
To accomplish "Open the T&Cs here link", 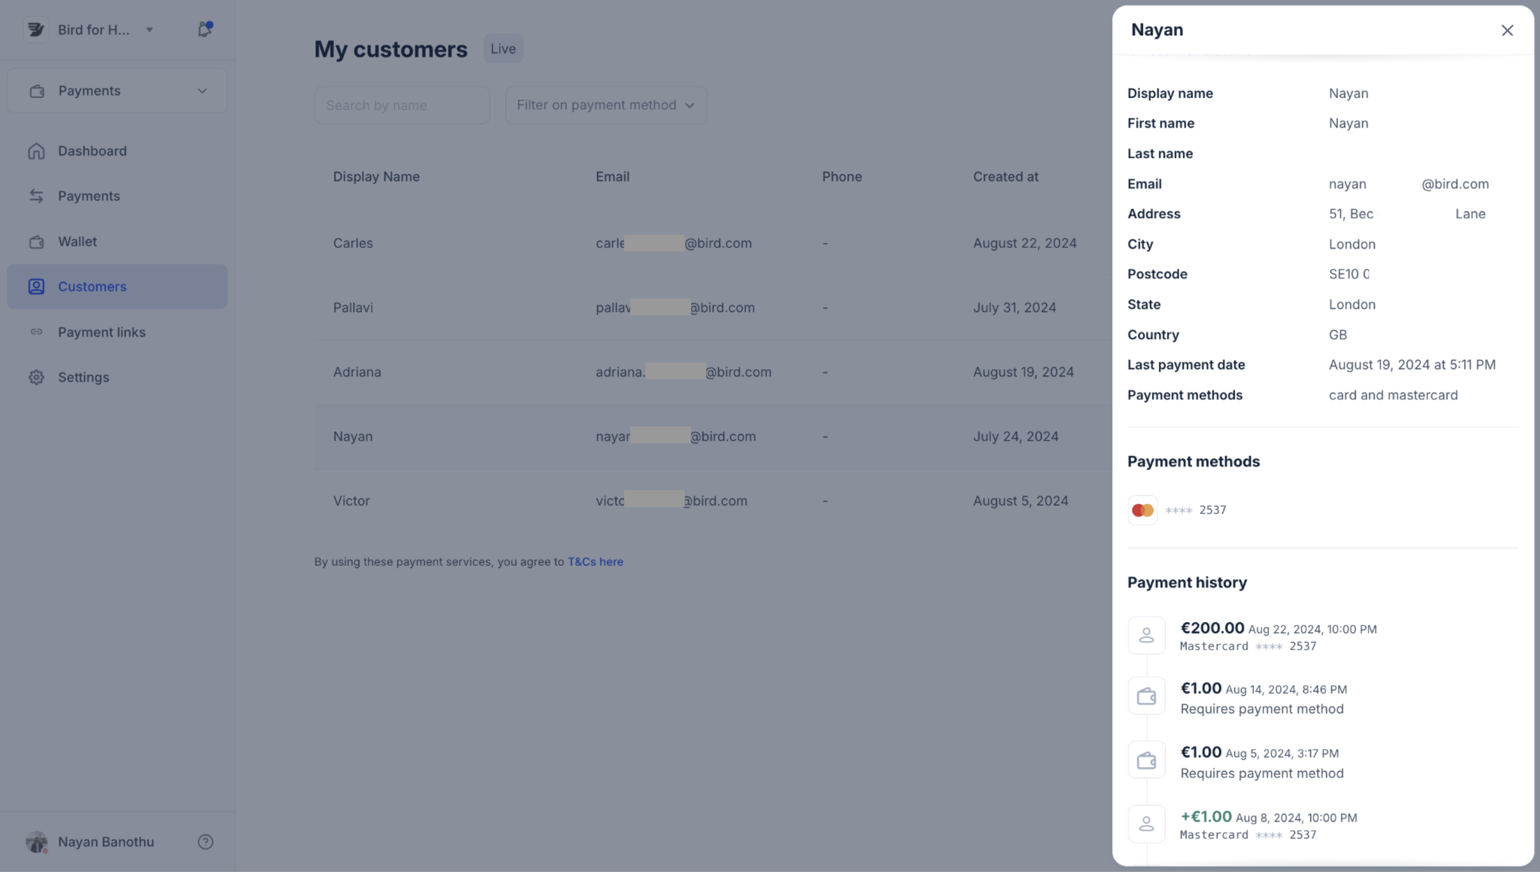I will (595, 562).
